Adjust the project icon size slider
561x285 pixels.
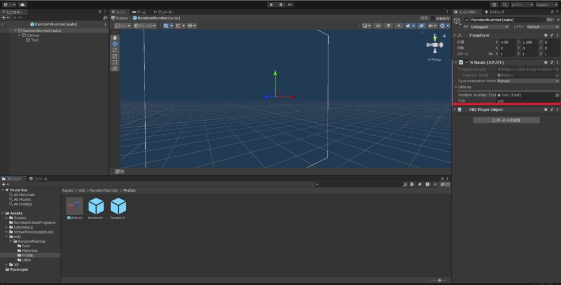[440, 281]
